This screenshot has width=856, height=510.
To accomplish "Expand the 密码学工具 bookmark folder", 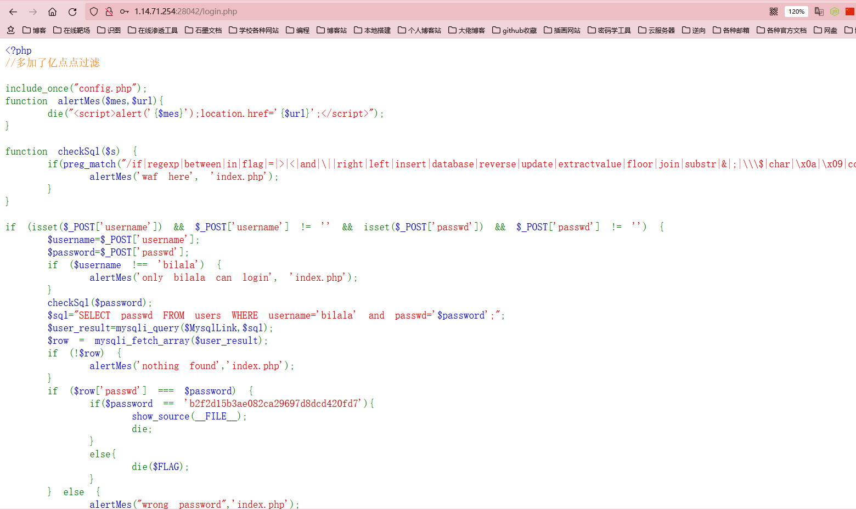I will pos(609,30).
